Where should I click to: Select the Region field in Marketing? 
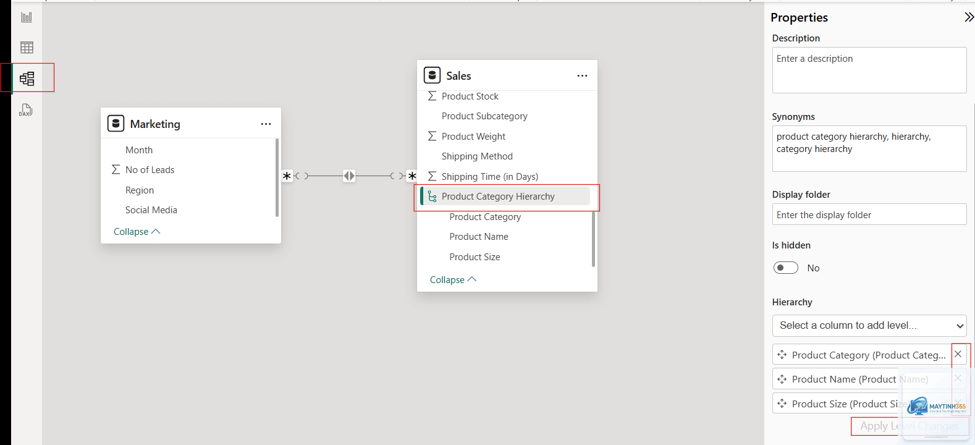pyautogui.click(x=140, y=190)
